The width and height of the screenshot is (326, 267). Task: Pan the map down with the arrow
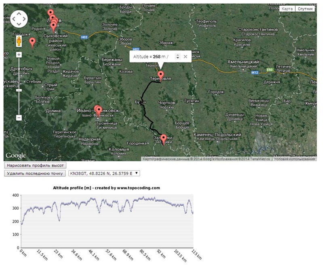coord(19,24)
